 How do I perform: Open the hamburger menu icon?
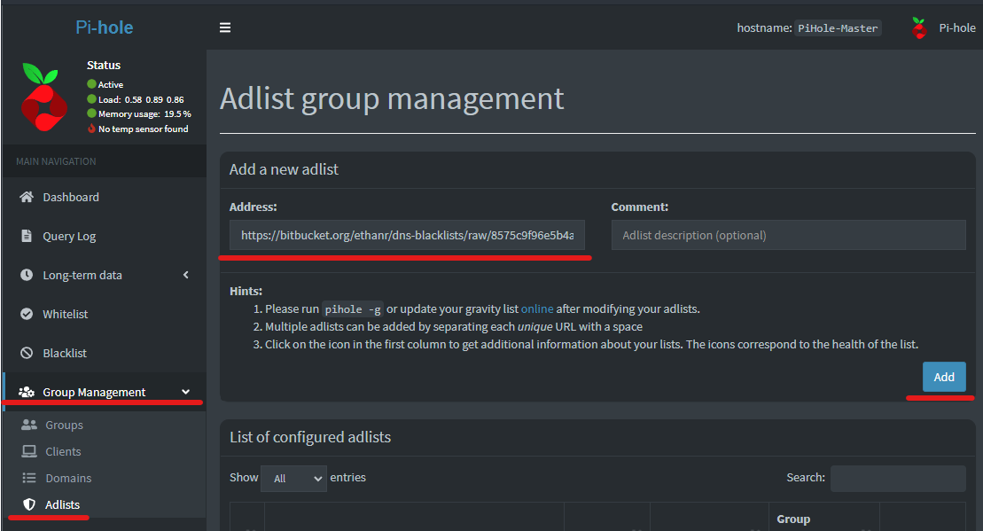coord(224,27)
